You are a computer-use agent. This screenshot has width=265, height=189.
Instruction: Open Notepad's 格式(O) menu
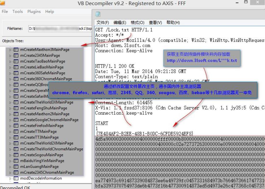tap(137, 22)
